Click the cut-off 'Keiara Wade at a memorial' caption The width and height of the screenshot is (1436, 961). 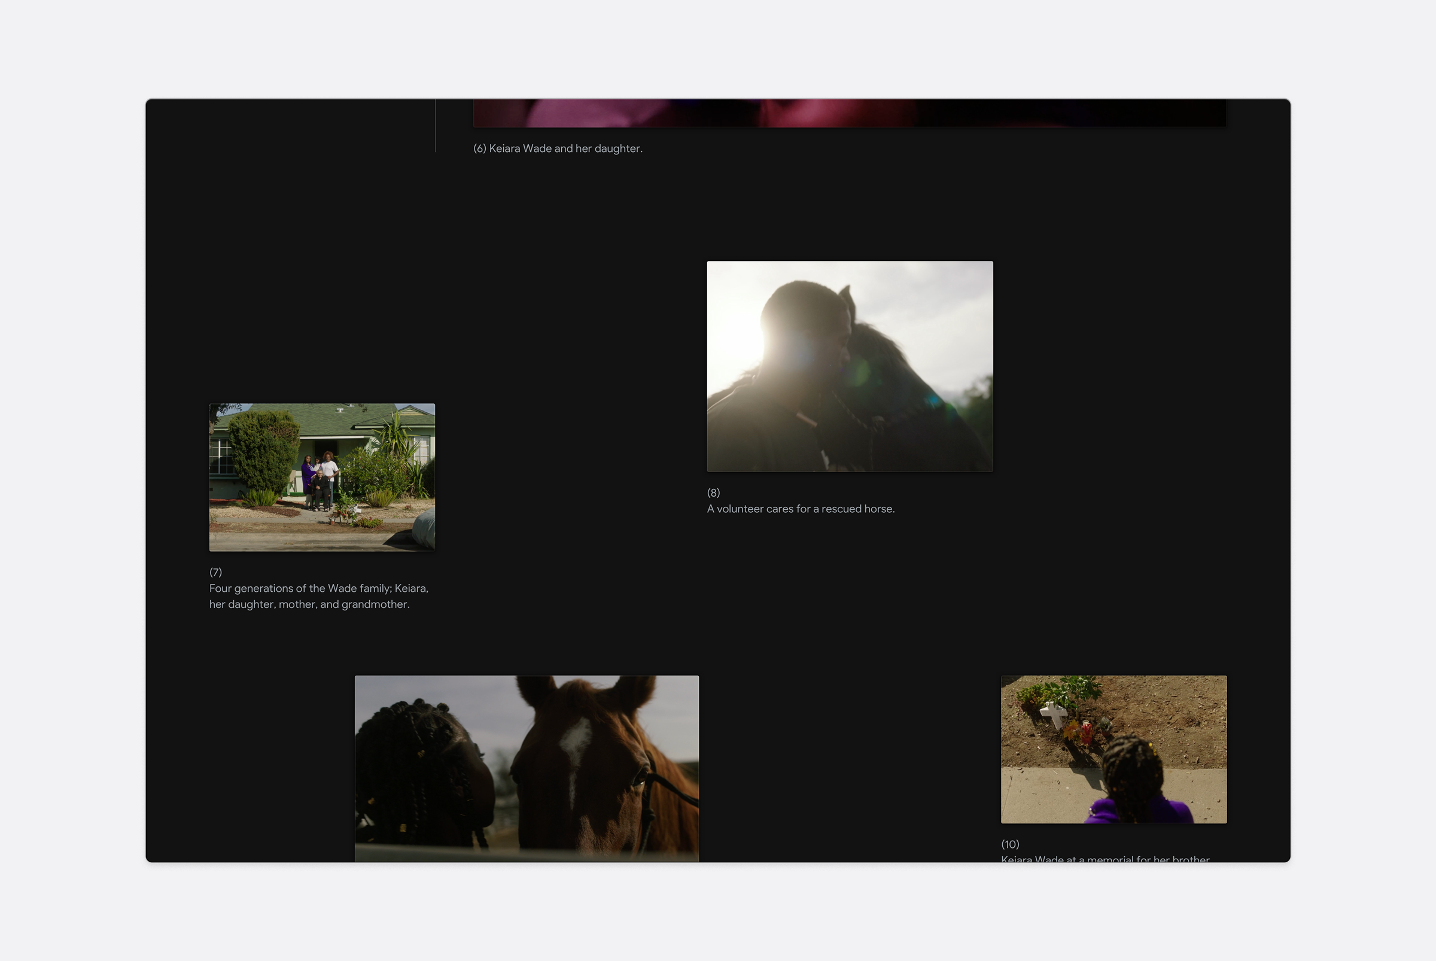1105,858
